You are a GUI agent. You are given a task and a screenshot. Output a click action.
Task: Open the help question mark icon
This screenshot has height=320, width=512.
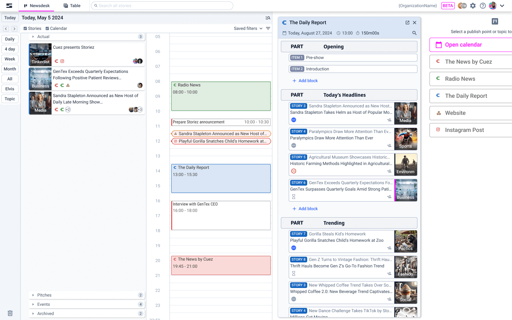coord(483,6)
